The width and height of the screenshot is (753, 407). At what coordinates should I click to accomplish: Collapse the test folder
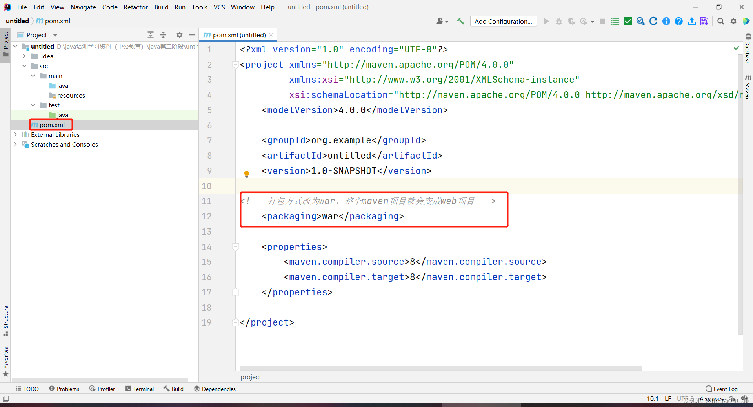[33, 105]
